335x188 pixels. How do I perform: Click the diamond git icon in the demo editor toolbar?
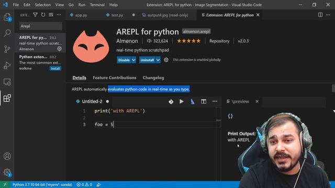coord(171,102)
